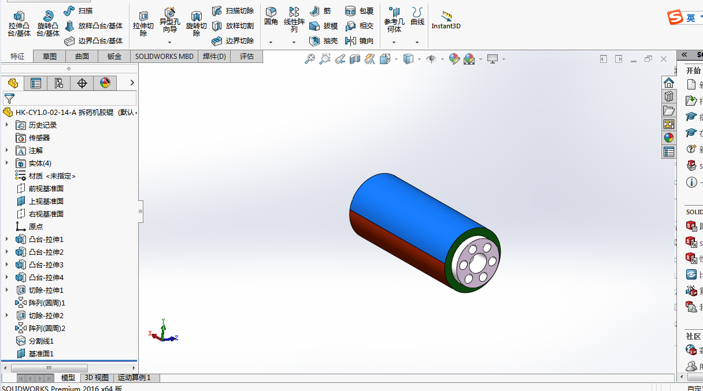Viewport: 703px width, 391px height.
Task: Open the 曲线 dropdown arrow
Action: click(x=417, y=42)
